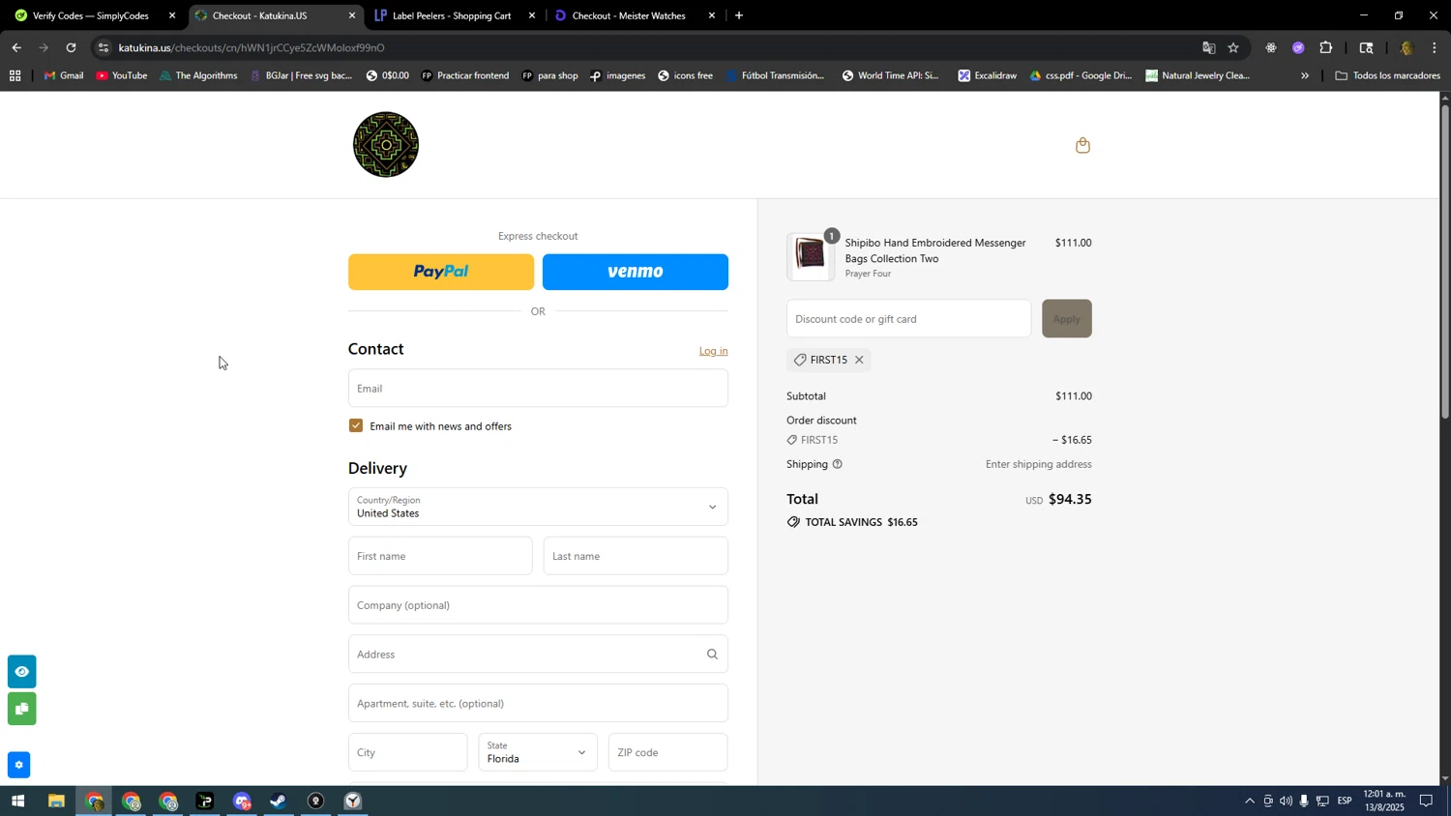Image resolution: width=1451 pixels, height=816 pixels.
Task: Click the Email input field
Action: point(538,388)
